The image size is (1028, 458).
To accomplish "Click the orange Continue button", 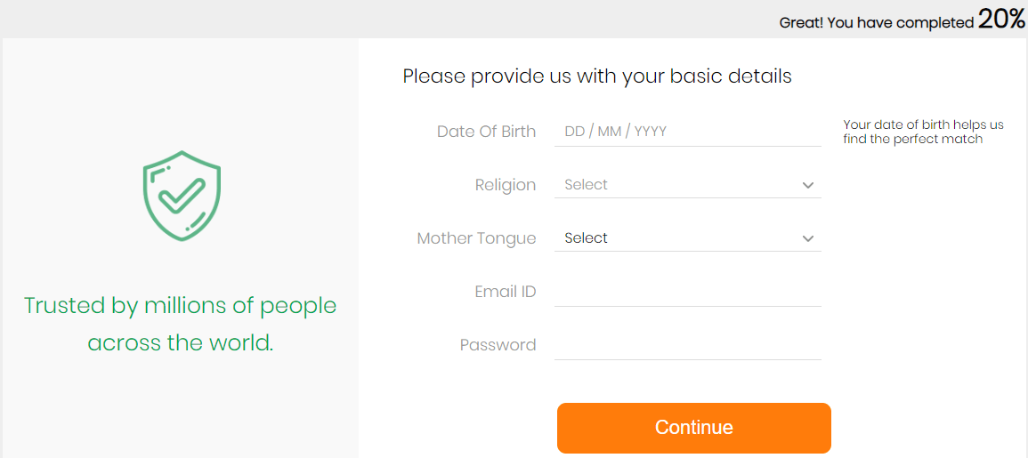I will 693,428.
